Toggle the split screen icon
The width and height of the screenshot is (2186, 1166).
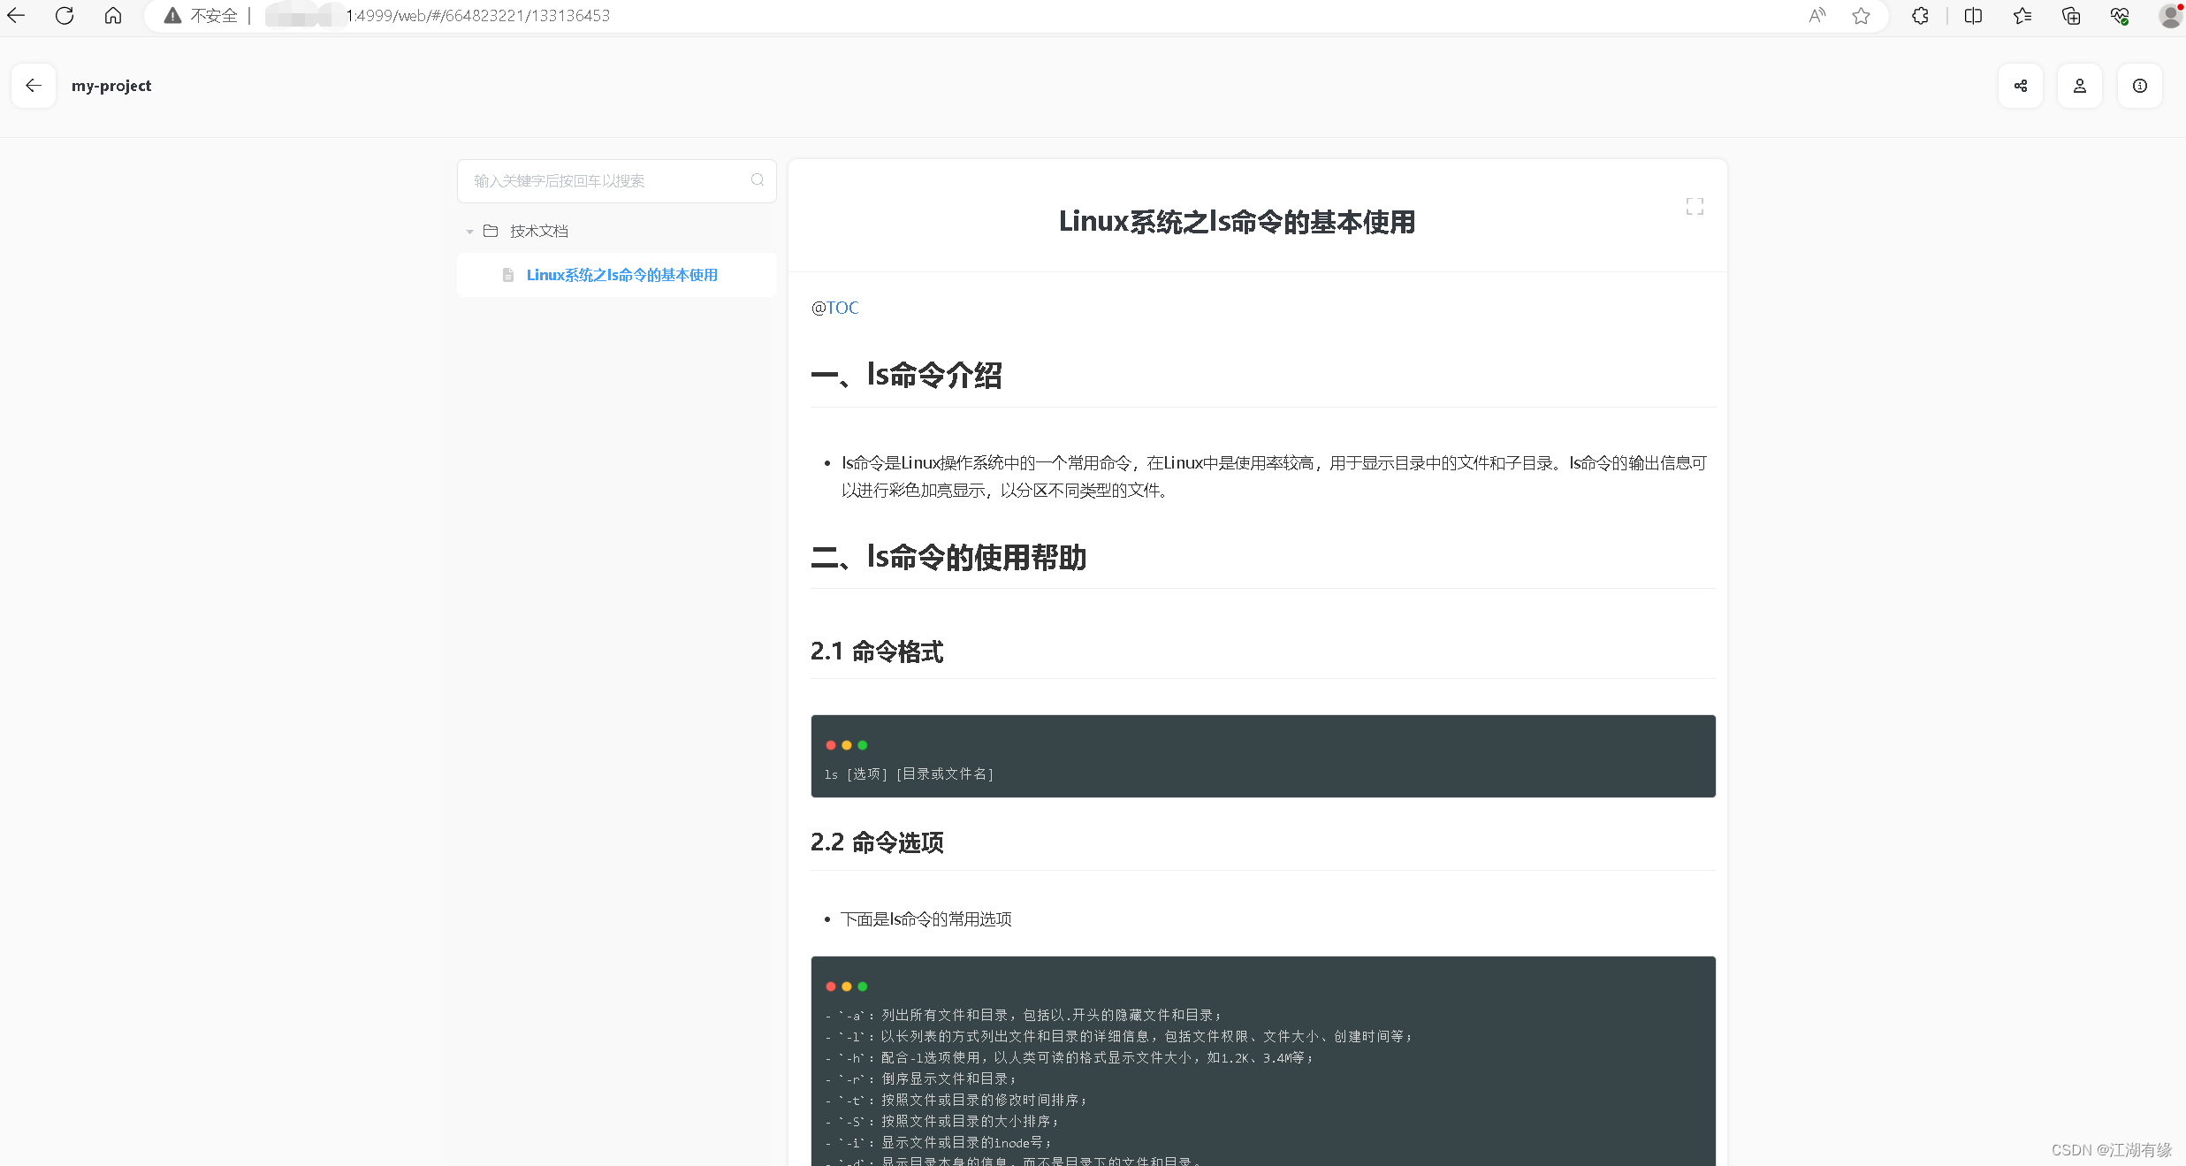[x=1973, y=16]
